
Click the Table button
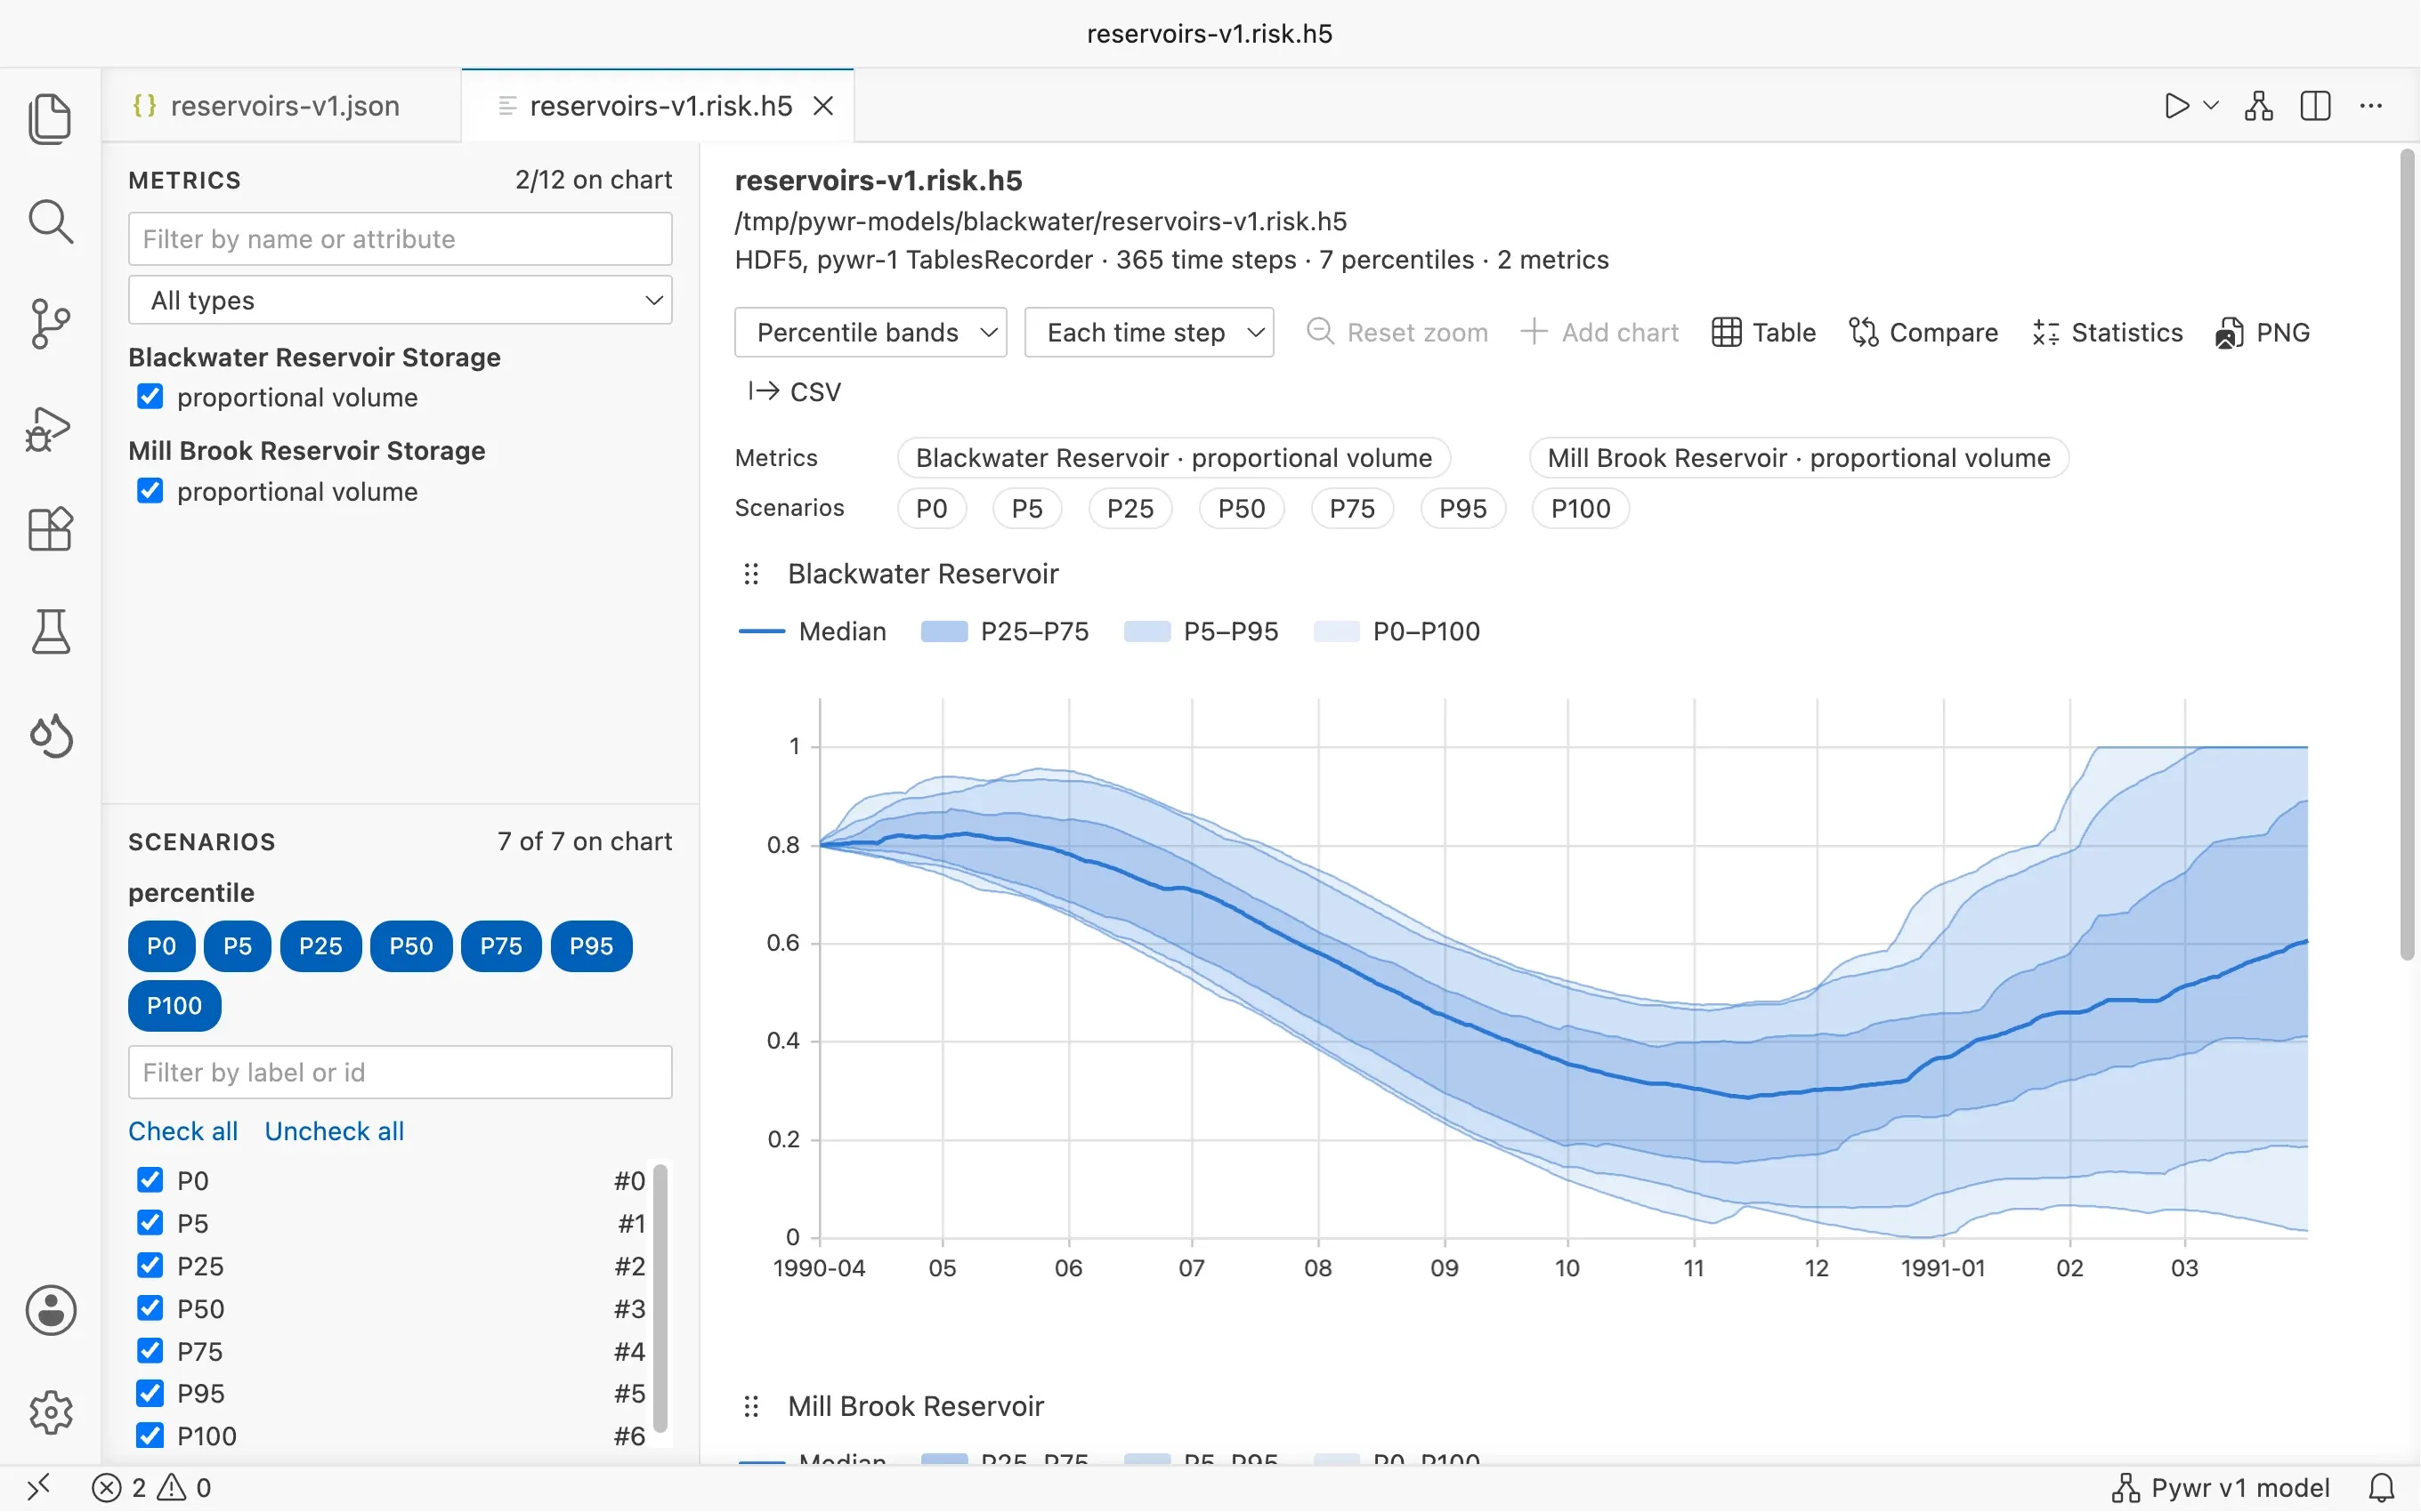pyautogui.click(x=1764, y=332)
